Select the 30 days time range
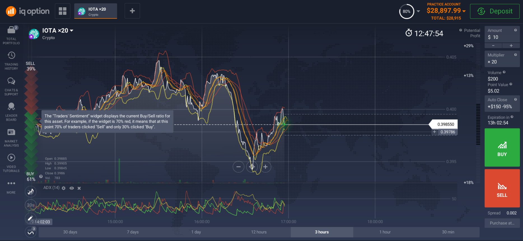Screen dimensions: 523x241 coord(70,232)
